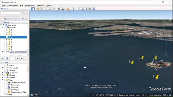Click the move-up arrow button in places panel

(18, 58)
